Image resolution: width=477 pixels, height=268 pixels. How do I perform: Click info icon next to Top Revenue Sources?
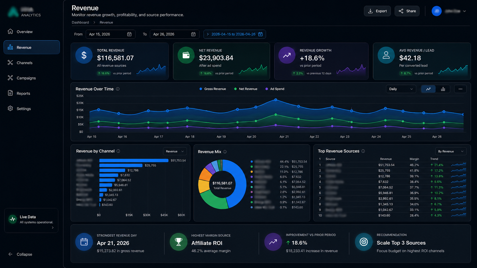coord(363,151)
